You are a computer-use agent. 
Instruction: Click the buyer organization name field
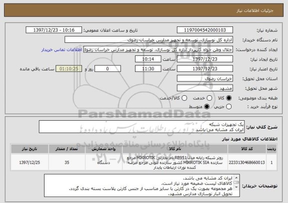point(149,40)
